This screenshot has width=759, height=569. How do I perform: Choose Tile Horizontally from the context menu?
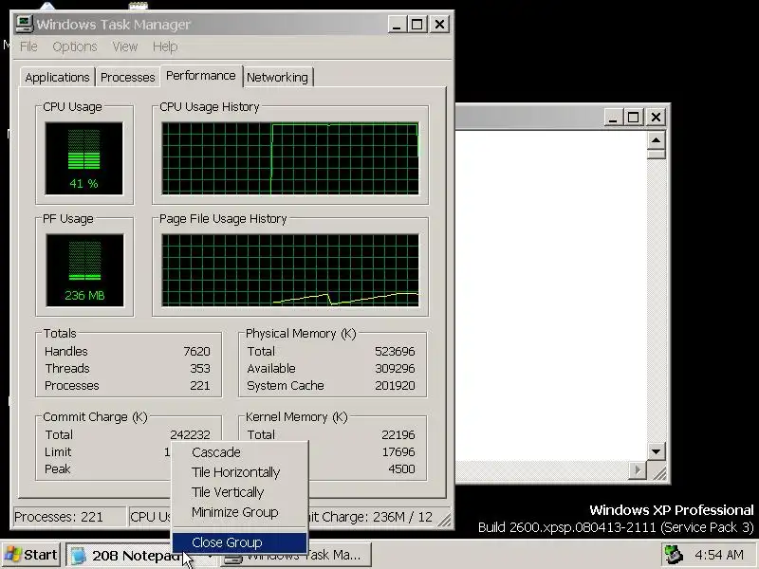pos(240,472)
